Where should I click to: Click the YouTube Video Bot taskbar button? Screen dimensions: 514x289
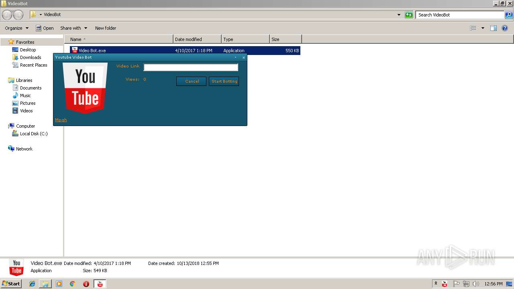[x=100, y=284]
